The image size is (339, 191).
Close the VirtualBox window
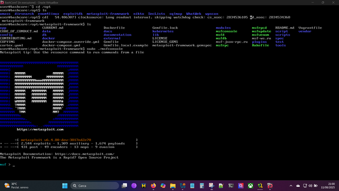[x=333, y=2]
